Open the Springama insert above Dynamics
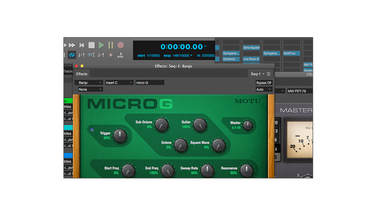Screen dimensions: 376x215 click(231, 53)
